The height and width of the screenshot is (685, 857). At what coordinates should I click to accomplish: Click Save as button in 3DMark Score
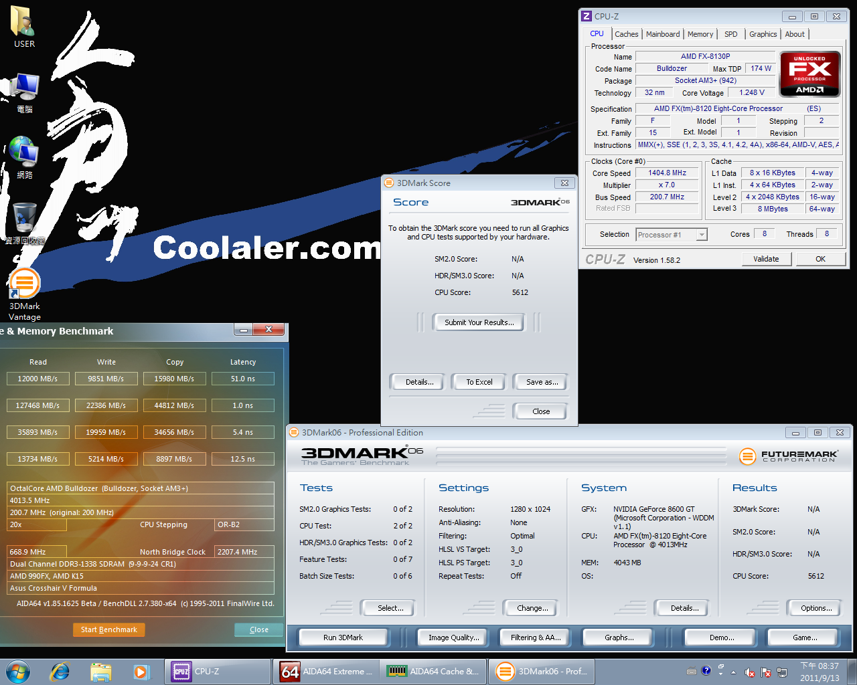coord(542,382)
